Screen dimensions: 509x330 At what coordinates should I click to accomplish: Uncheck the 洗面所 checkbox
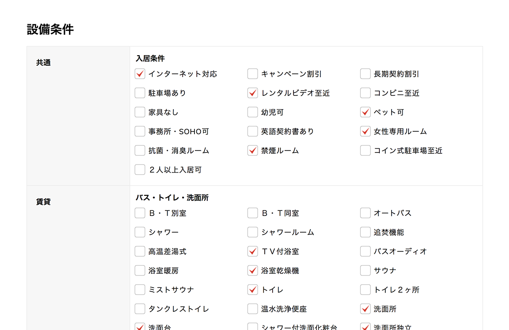[x=365, y=309]
